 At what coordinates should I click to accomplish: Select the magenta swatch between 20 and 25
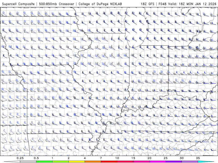point(158,162)
